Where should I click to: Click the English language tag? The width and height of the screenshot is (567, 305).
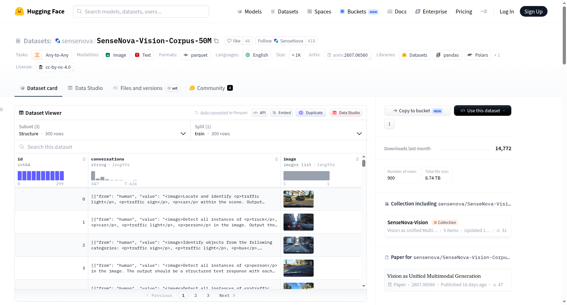tap(257, 55)
